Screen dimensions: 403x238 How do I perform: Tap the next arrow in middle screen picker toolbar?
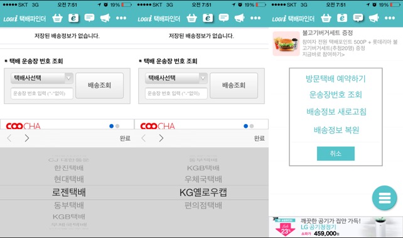[x=161, y=138]
